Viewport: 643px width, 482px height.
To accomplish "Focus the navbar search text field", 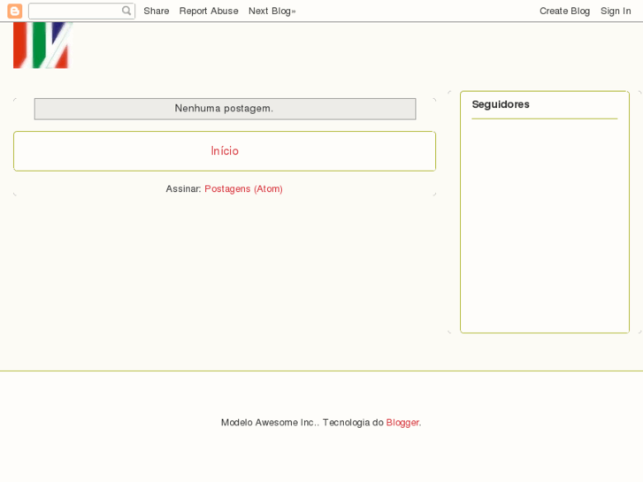I will click(x=74, y=11).
